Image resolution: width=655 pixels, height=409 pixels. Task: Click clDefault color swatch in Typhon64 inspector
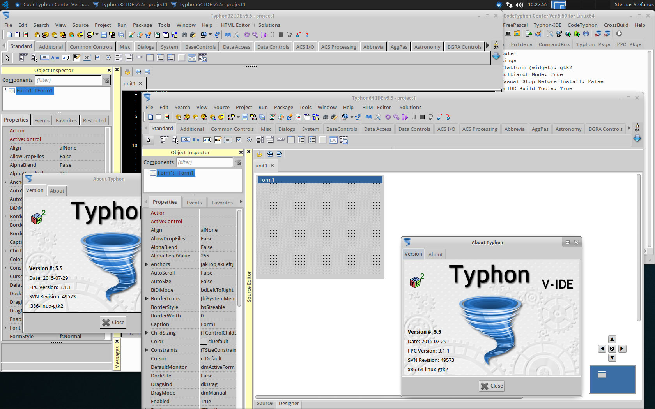(204, 341)
